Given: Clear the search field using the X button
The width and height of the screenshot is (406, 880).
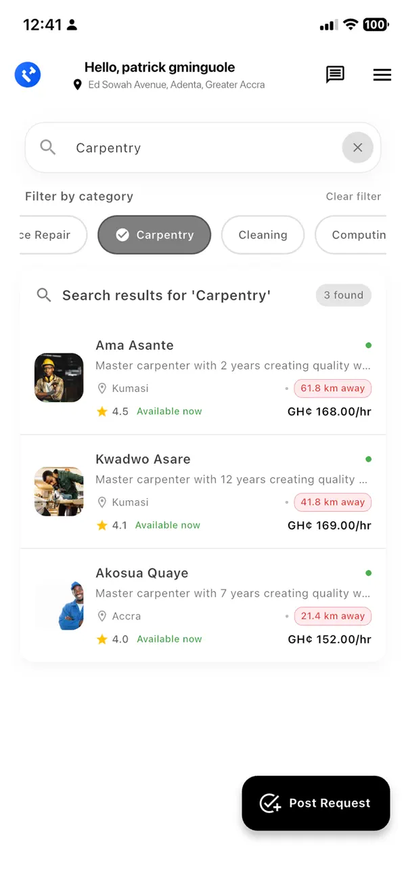Looking at the screenshot, I should pyautogui.click(x=357, y=147).
